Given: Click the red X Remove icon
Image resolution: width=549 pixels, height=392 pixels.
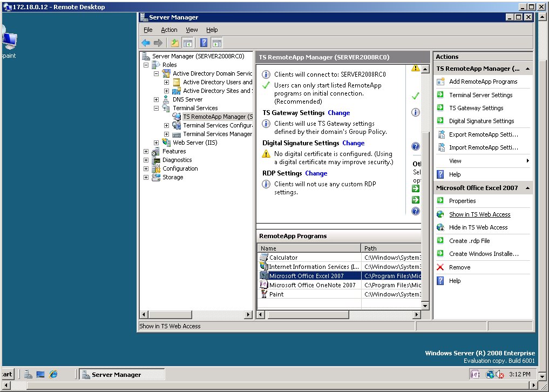Looking at the screenshot, I should [x=440, y=267].
